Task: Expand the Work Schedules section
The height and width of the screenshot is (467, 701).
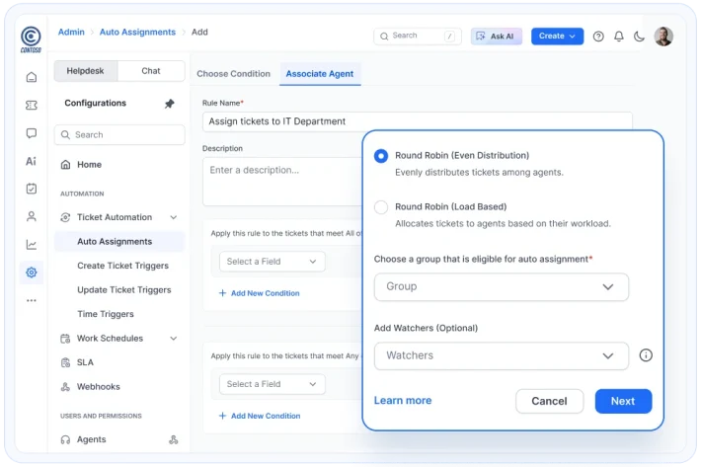Action: click(174, 339)
